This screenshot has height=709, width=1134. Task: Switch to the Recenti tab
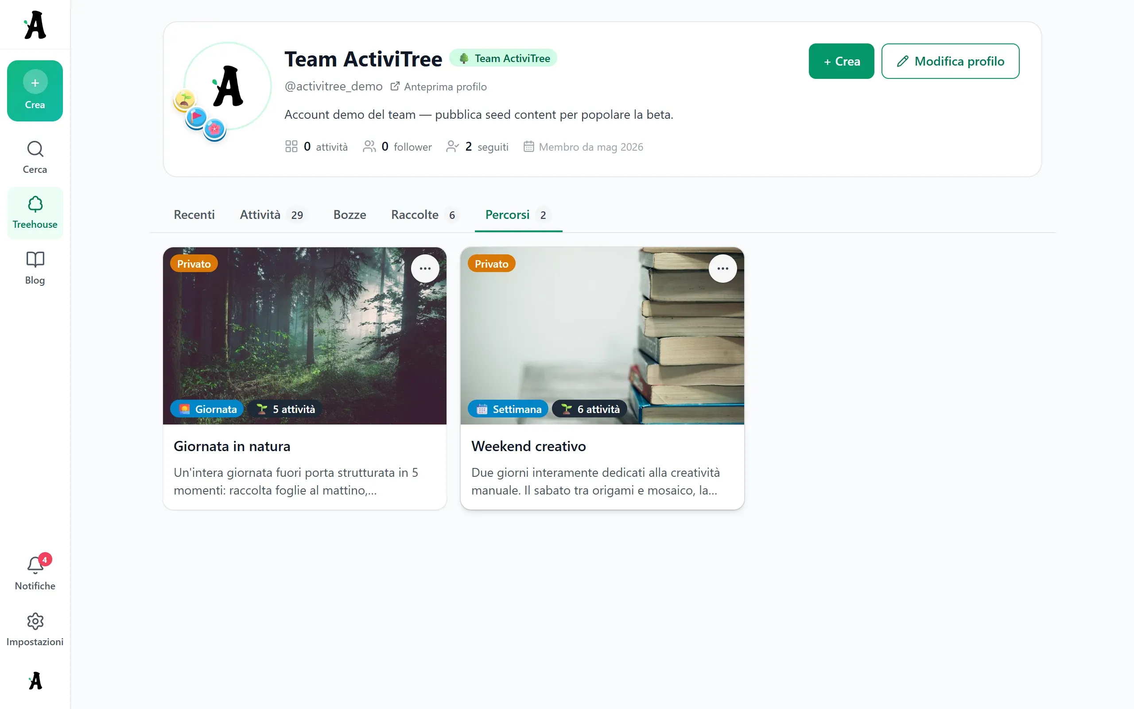pos(194,215)
